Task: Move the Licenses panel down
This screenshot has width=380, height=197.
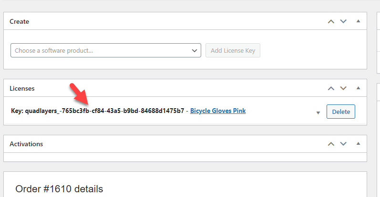Action: [343, 88]
